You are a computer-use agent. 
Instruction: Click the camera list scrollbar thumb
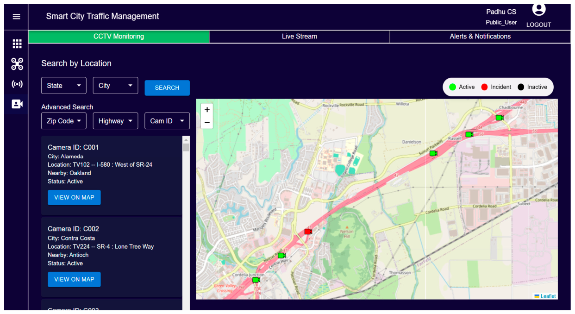(186, 147)
